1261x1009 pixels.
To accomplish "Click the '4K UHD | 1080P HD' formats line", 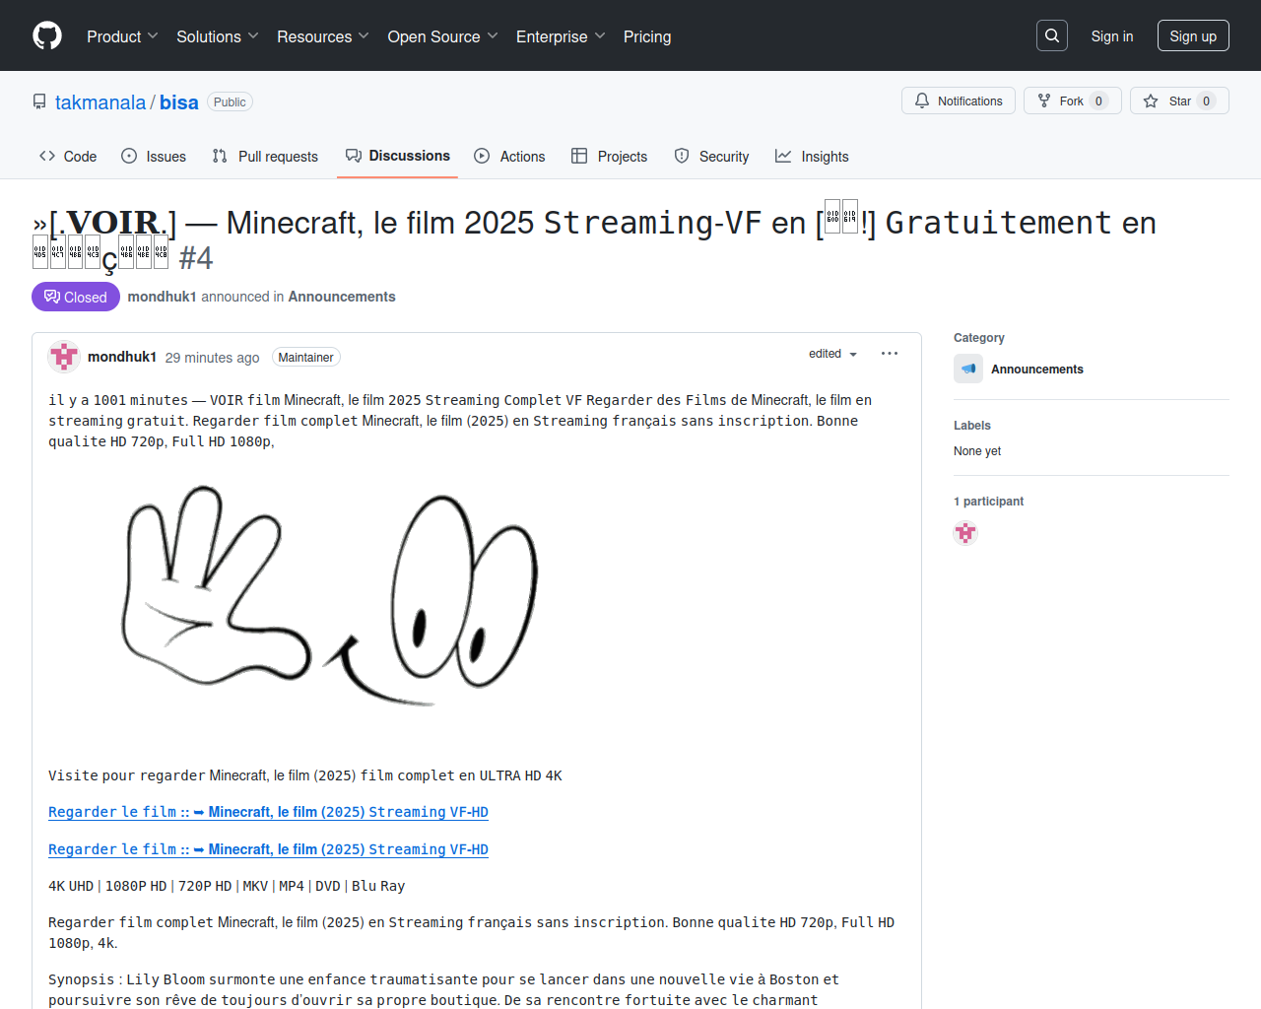I will 227,886.
